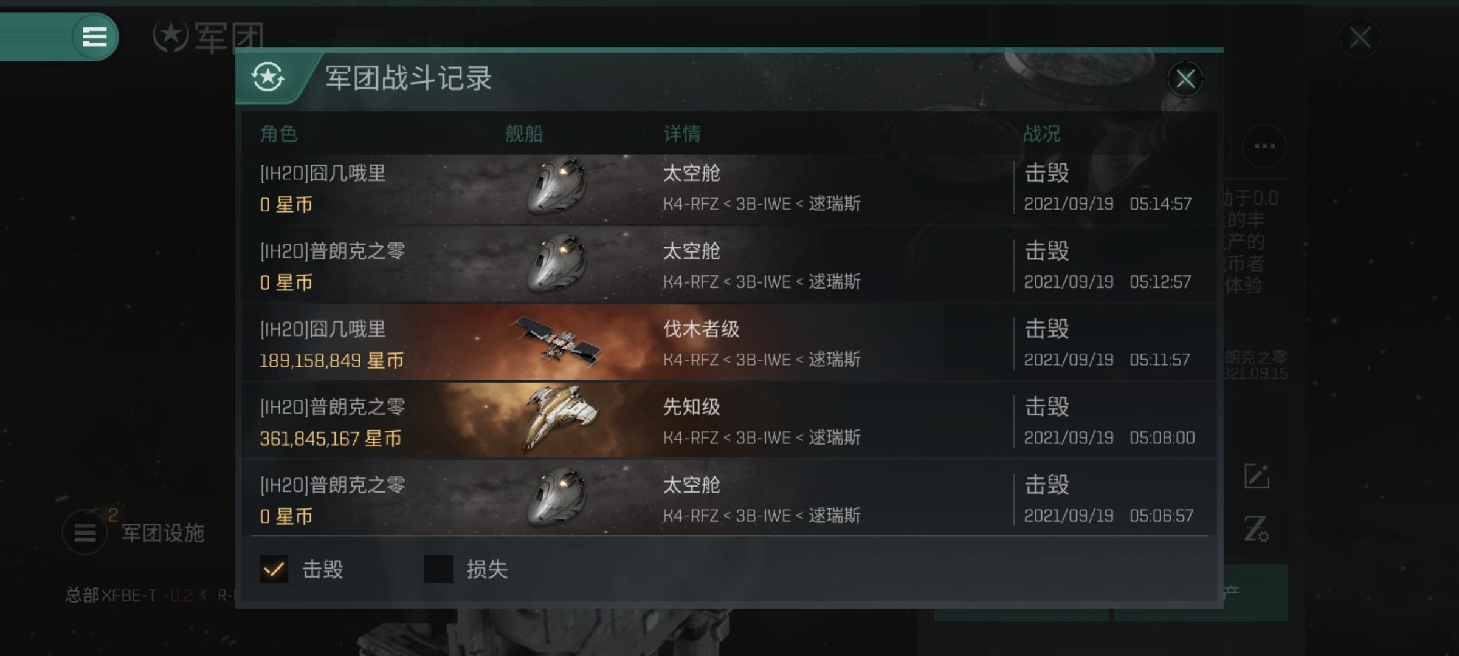Viewport: 1459px width, 656px height.
Task: Open the 伐木者级 kill record row
Action: click(x=729, y=343)
